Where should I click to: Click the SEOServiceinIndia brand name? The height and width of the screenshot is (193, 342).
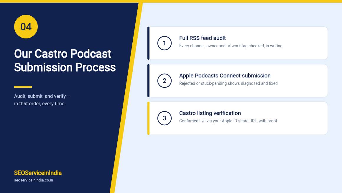coord(38,173)
